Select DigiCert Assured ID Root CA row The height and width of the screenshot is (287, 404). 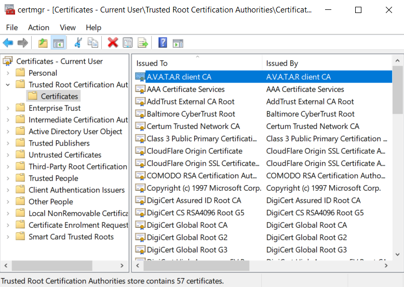263,200
